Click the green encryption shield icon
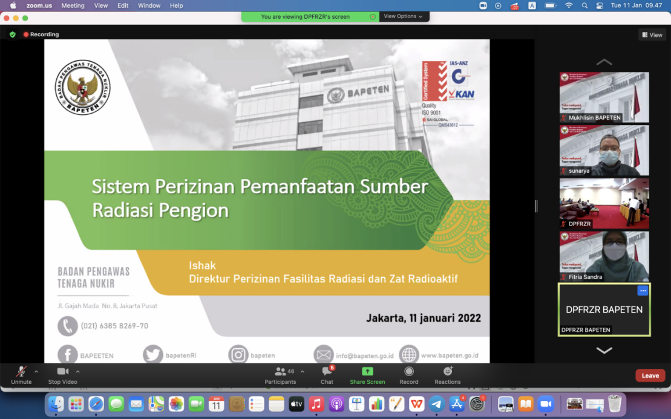This screenshot has height=419, width=671. [13, 34]
